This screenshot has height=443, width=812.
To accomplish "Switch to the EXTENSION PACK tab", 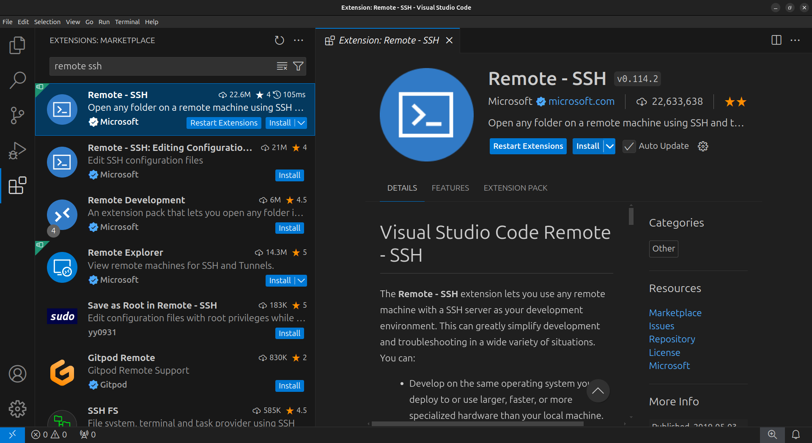I will point(515,188).
